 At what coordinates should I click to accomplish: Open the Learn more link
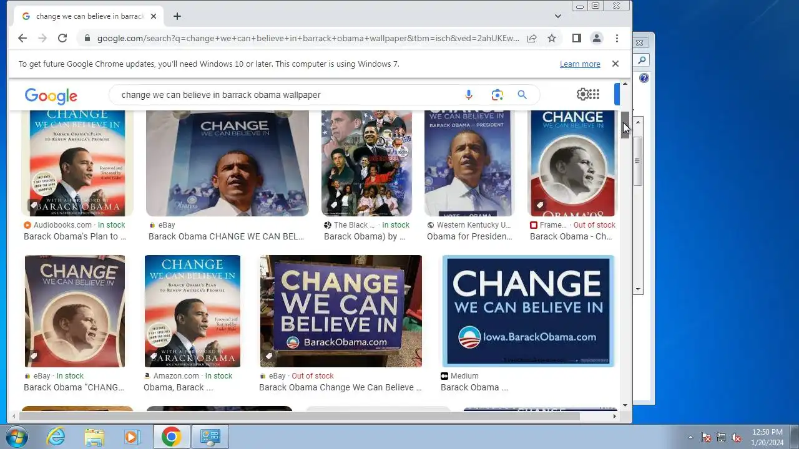click(x=580, y=64)
